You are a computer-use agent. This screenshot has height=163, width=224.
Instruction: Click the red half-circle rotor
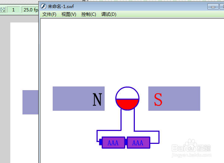[127, 104]
